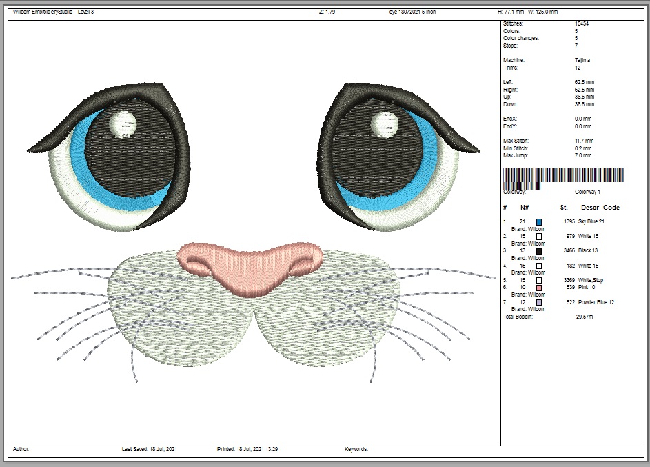Click the Sky Blue 21 color swatch
Image resolution: width=650 pixels, height=467 pixels.
539,221
